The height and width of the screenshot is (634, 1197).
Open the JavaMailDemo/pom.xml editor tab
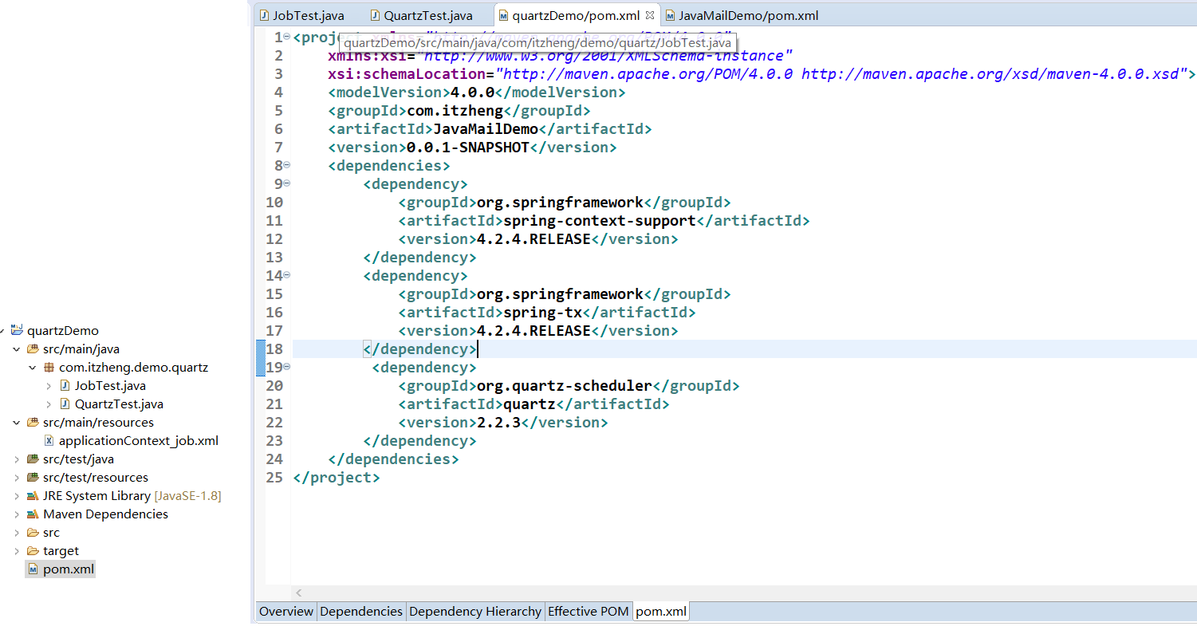tap(742, 15)
